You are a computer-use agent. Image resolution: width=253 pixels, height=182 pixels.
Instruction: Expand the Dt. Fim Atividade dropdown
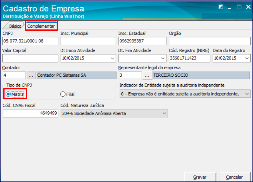click(x=163, y=58)
